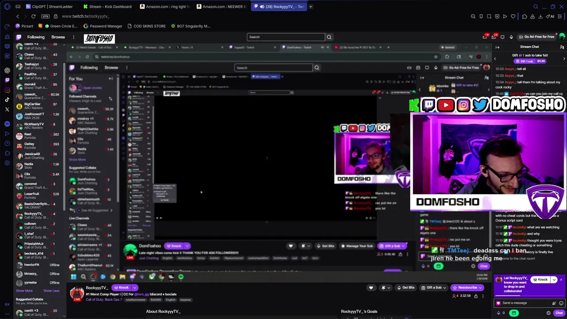Open the Twitch nav three-dot more menu
The width and height of the screenshot is (567, 319).
coord(74,37)
